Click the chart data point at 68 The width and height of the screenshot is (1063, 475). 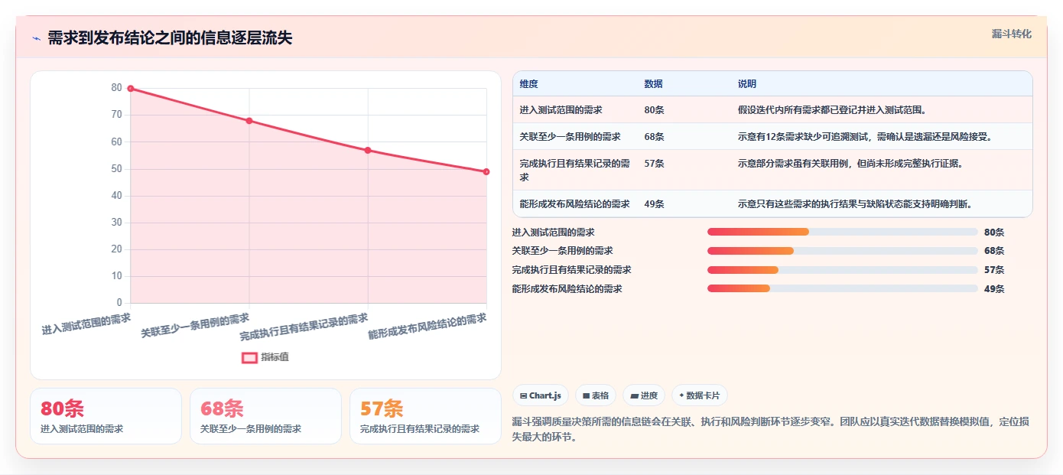pyautogui.click(x=249, y=121)
